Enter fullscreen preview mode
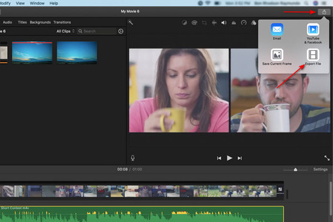 pos(327,158)
